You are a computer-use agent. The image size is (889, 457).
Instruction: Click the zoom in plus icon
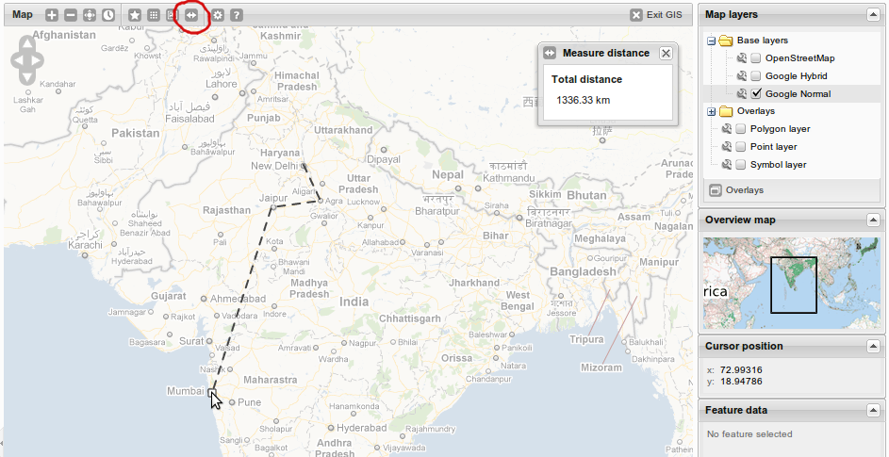click(x=52, y=15)
